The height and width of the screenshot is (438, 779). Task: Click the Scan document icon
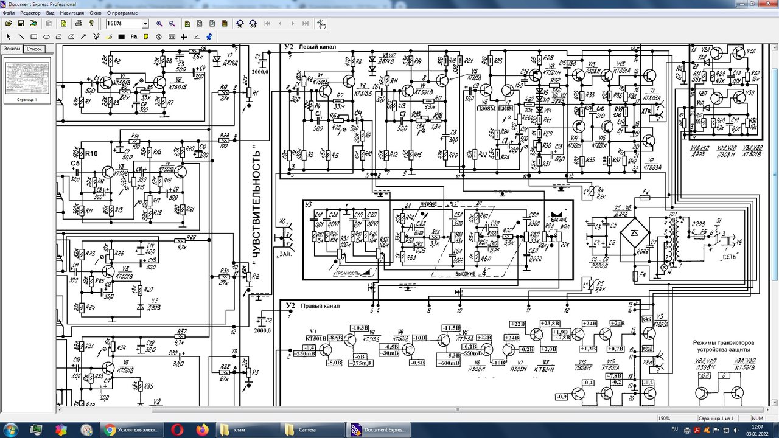pos(33,23)
